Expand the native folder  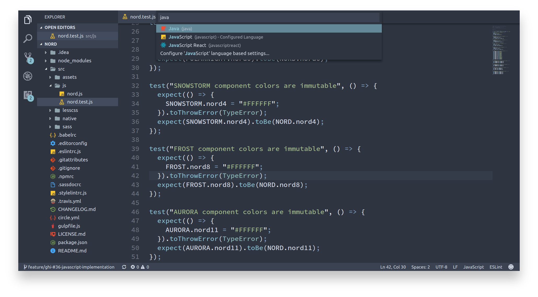coord(50,118)
